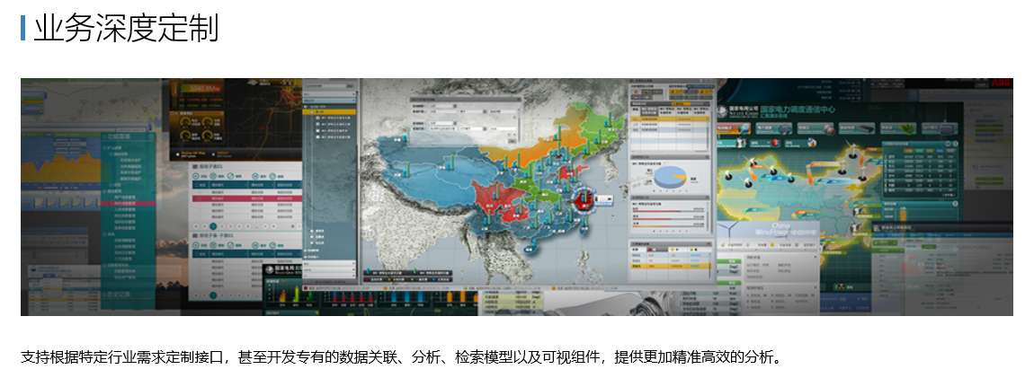The width and height of the screenshot is (1034, 378).
Task: Click the blue bar beside the heading
Action: 22,28
